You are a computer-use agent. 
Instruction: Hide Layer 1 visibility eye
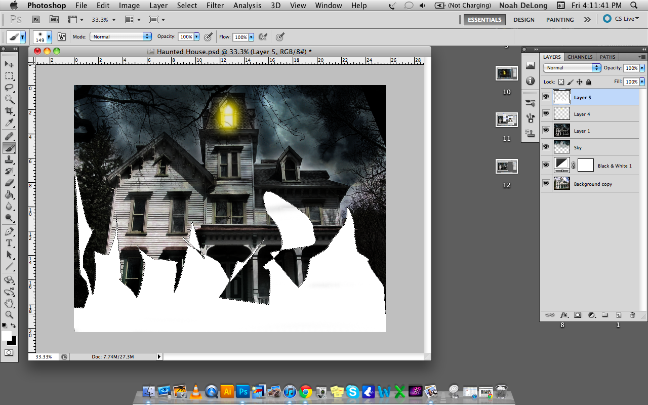[546, 130]
